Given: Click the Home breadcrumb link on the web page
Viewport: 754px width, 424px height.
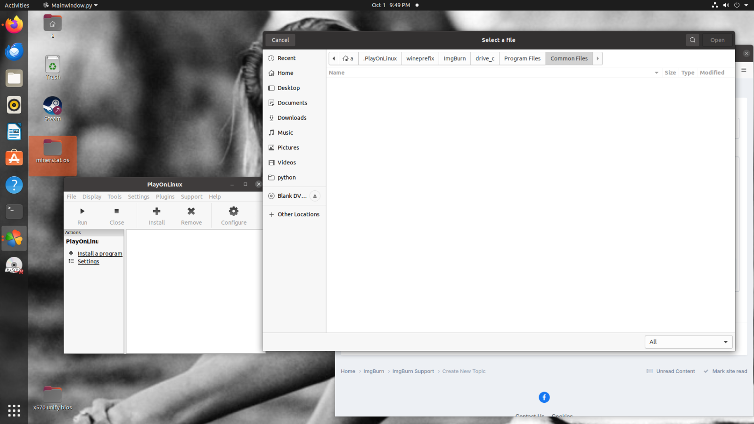Looking at the screenshot, I should pos(348,371).
